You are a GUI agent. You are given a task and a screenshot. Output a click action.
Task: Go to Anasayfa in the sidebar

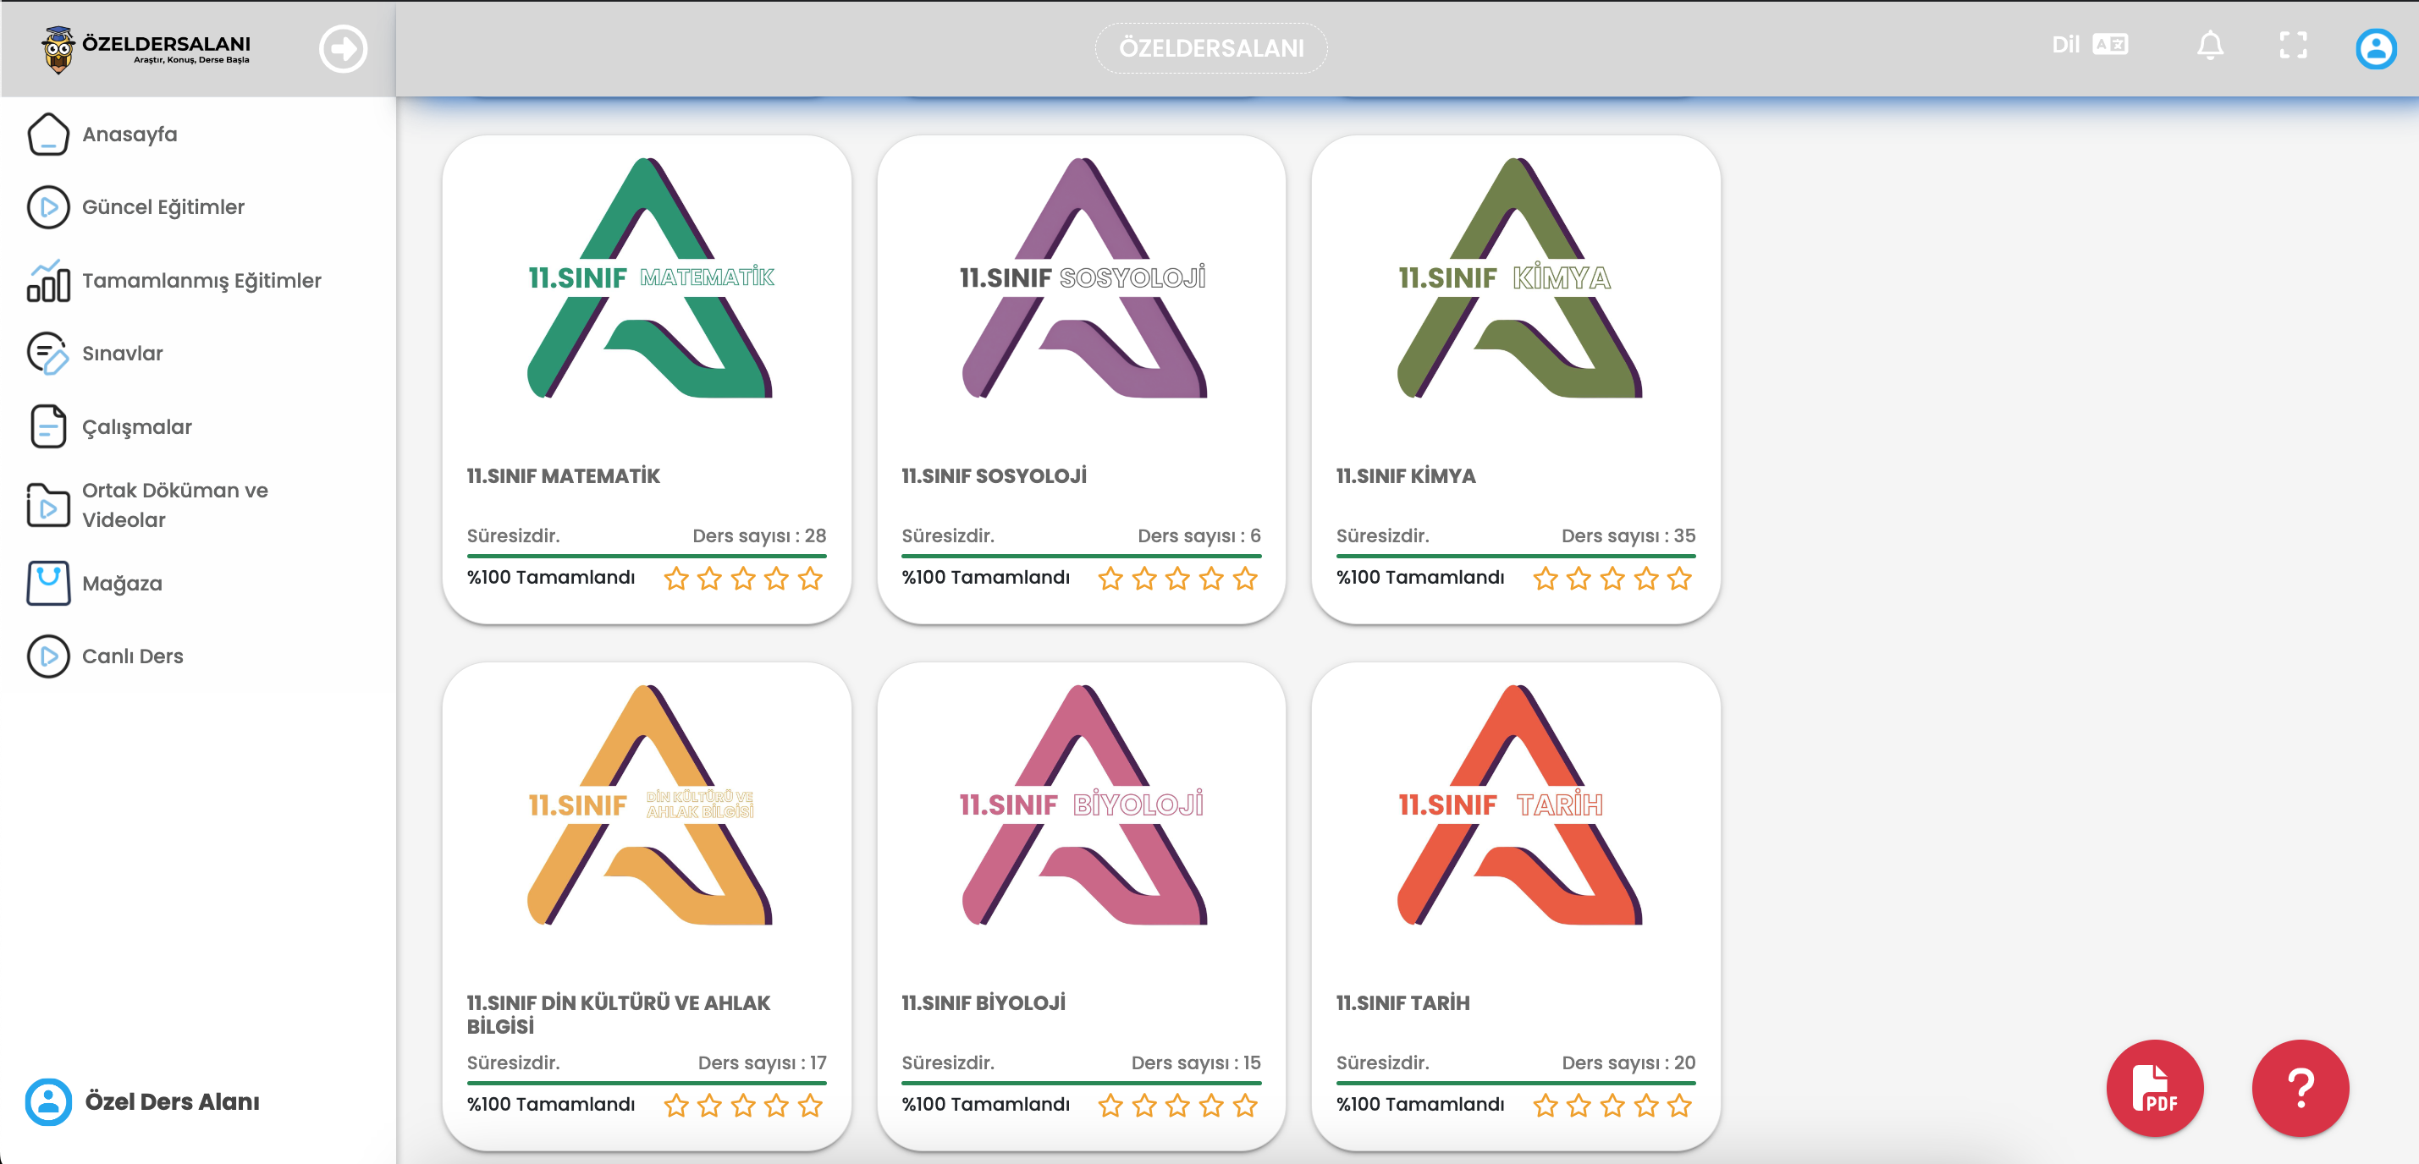click(x=129, y=135)
